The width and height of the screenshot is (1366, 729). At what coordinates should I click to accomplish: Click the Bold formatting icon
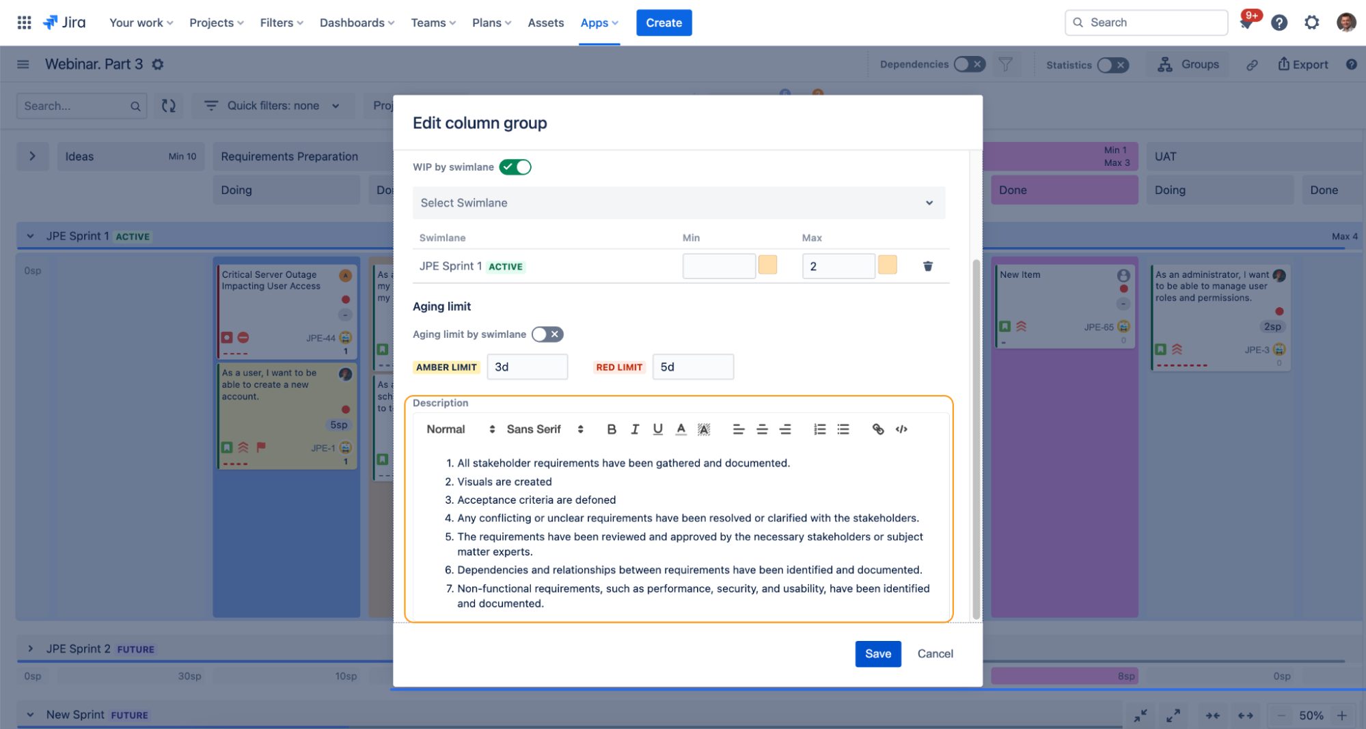611,429
